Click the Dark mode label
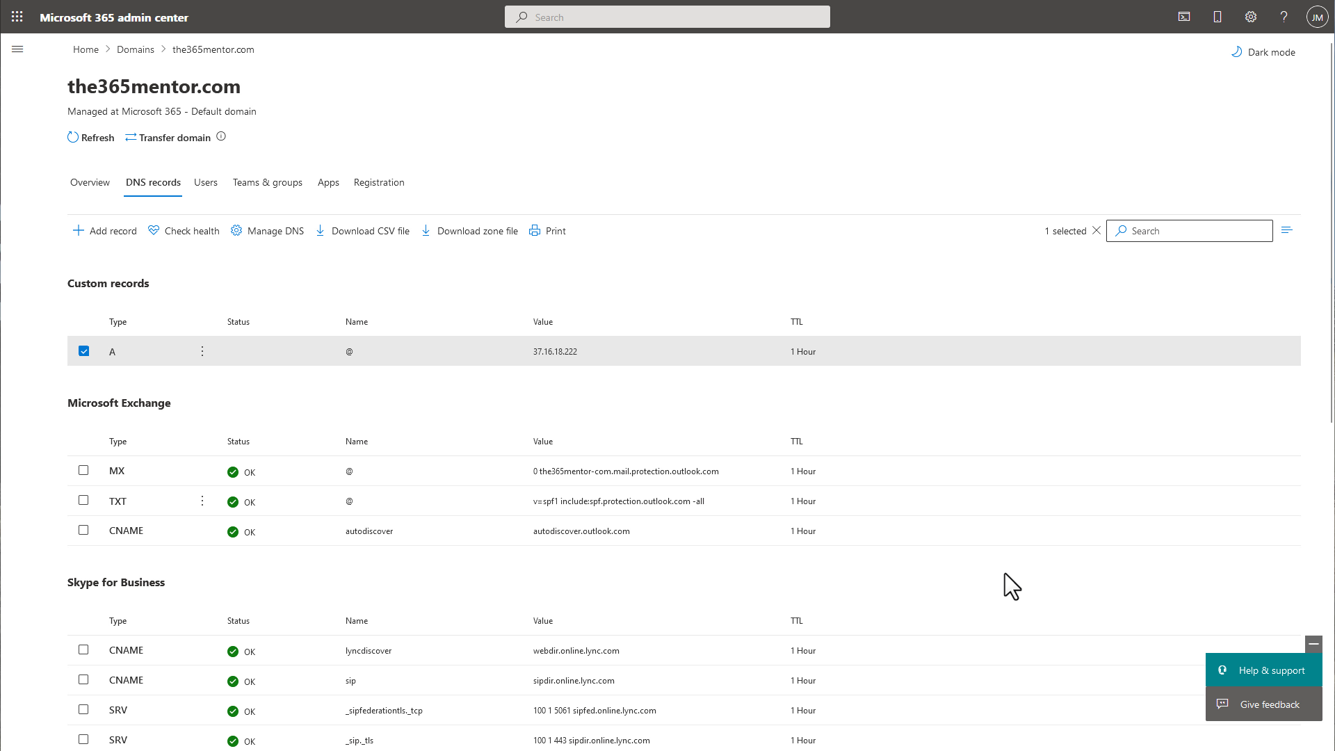This screenshot has height=751, width=1335. (x=1271, y=52)
